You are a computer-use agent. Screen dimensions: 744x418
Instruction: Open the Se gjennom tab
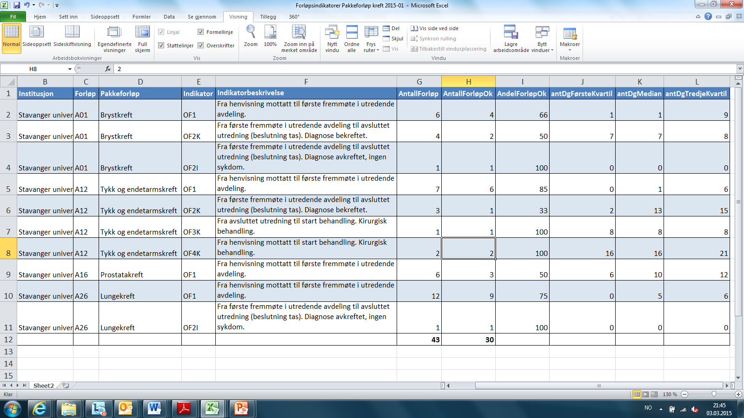point(202,17)
